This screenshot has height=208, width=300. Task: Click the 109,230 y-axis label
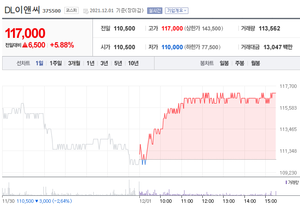coord(288,173)
